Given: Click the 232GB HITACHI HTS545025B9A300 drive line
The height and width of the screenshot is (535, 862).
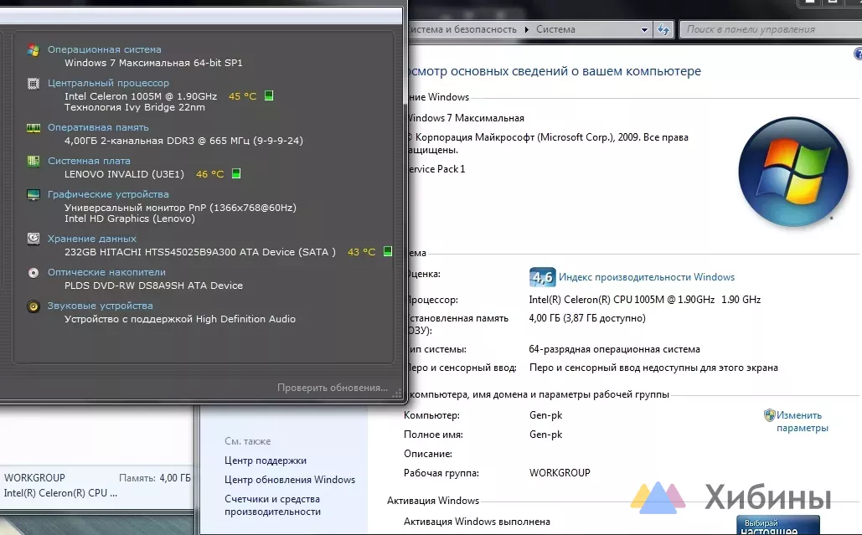Looking at the screenshot, I should click(x=200, y=252).
